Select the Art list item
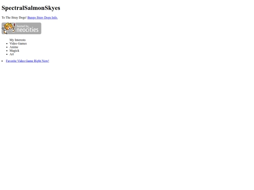This screenshot has width=254, height=190. [12, 54]
